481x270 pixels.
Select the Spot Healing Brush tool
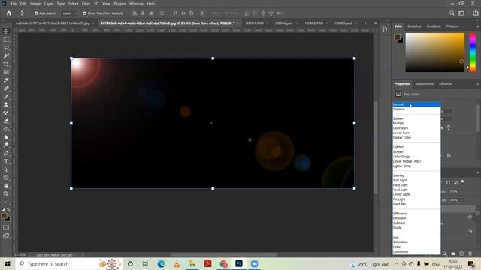tap(6, 88)
